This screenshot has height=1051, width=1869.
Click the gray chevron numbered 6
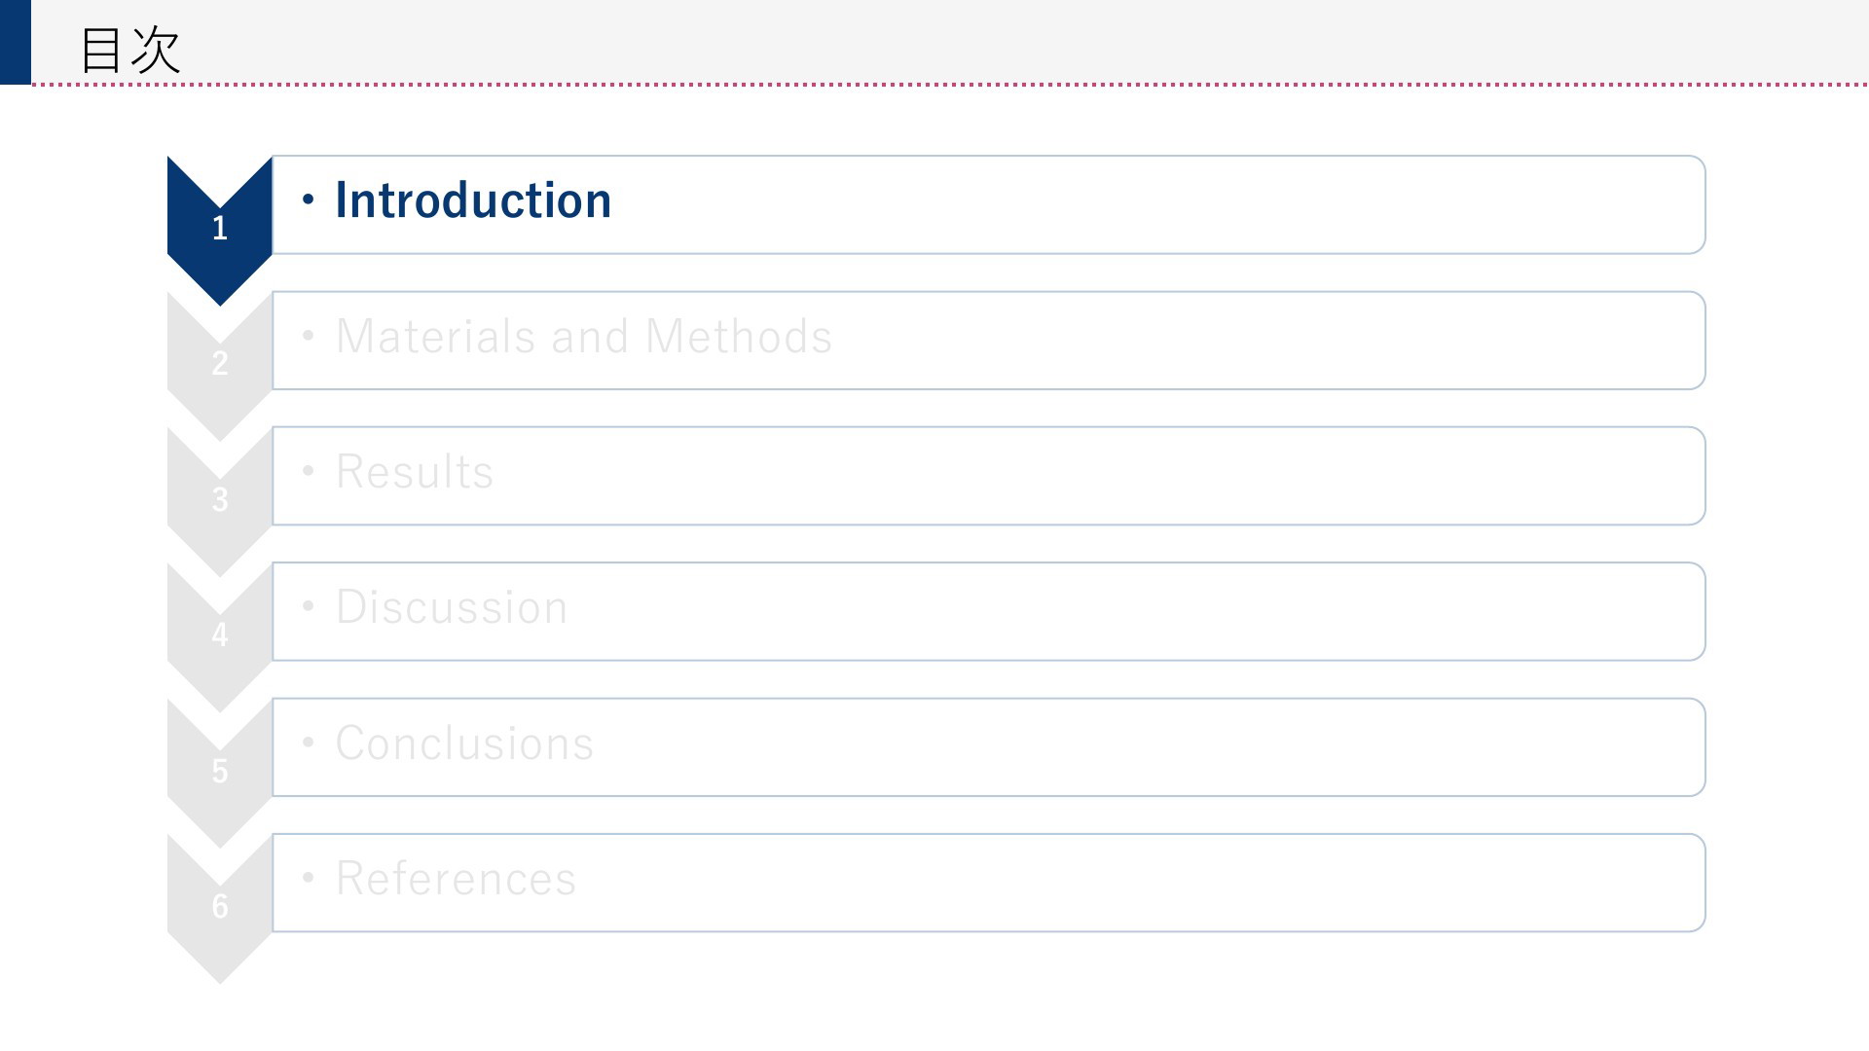pyautogui.click(x=220, y=907)
